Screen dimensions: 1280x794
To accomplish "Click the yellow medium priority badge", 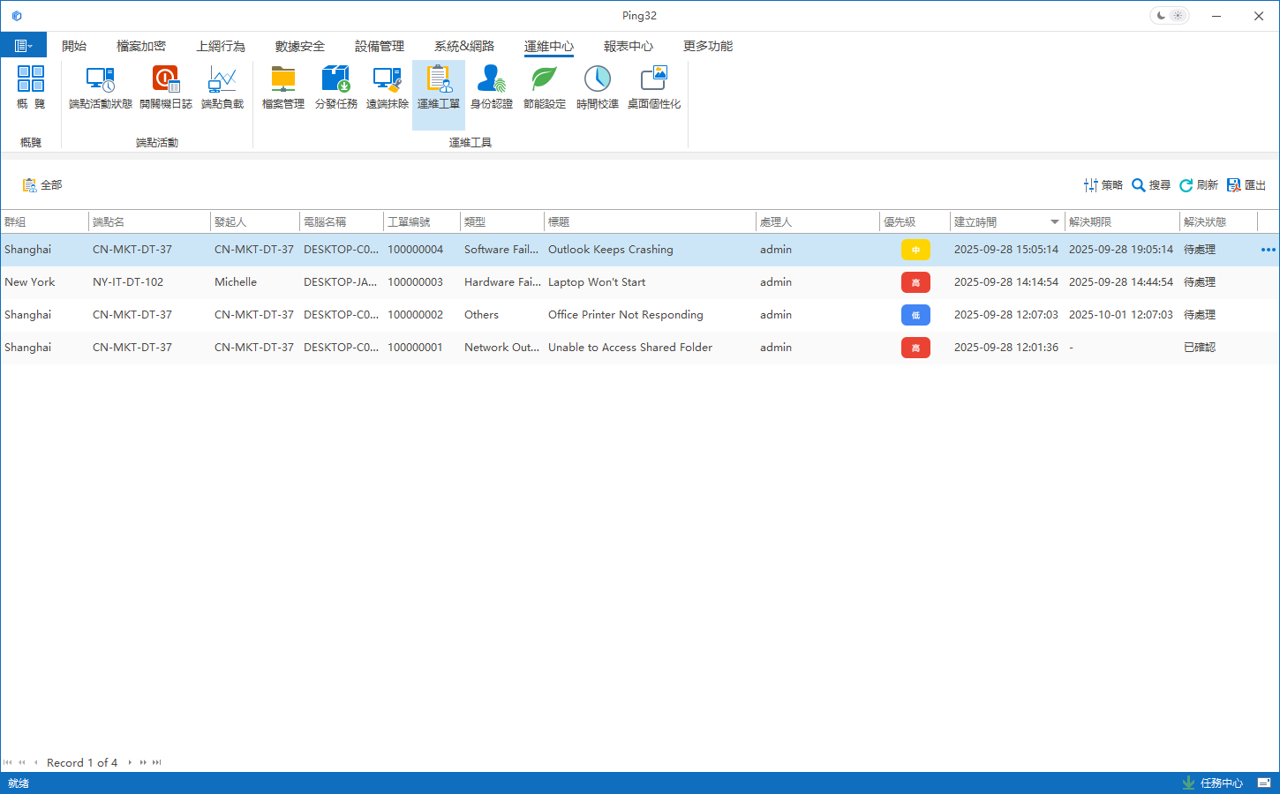I will click(x=915, y=250).
